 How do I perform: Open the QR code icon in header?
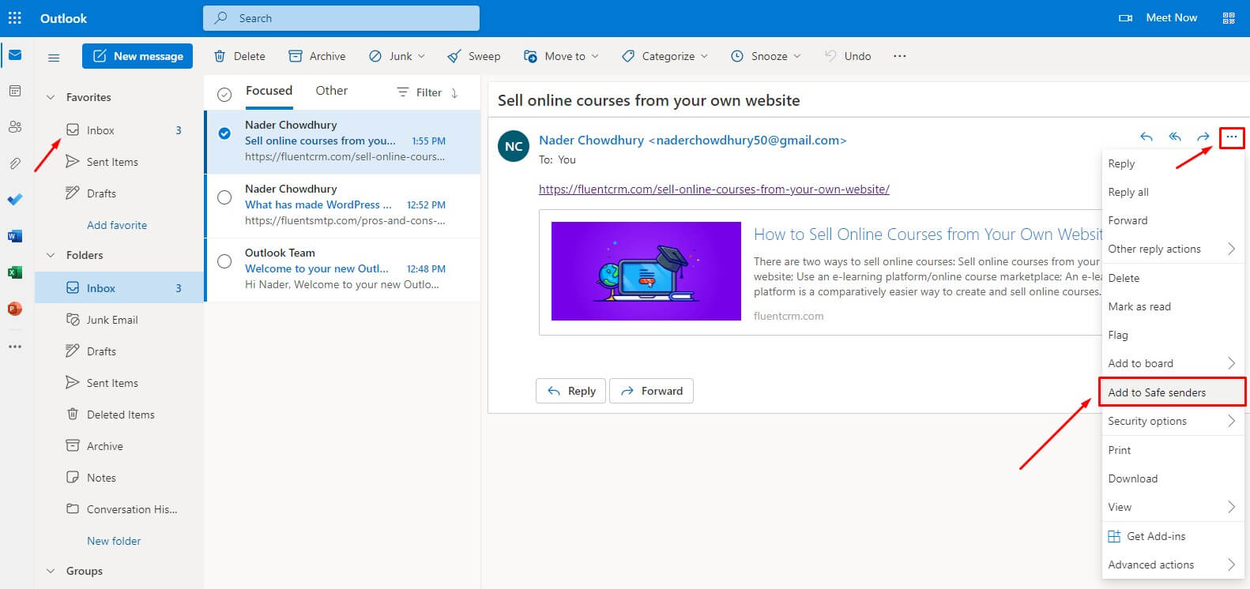(1229, 17)
